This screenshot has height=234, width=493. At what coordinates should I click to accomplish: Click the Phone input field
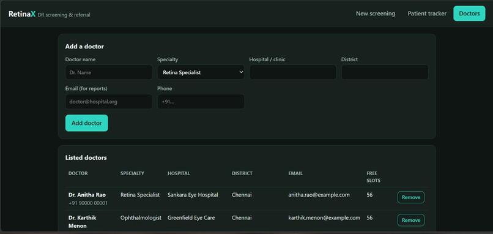tap(201, 102)
